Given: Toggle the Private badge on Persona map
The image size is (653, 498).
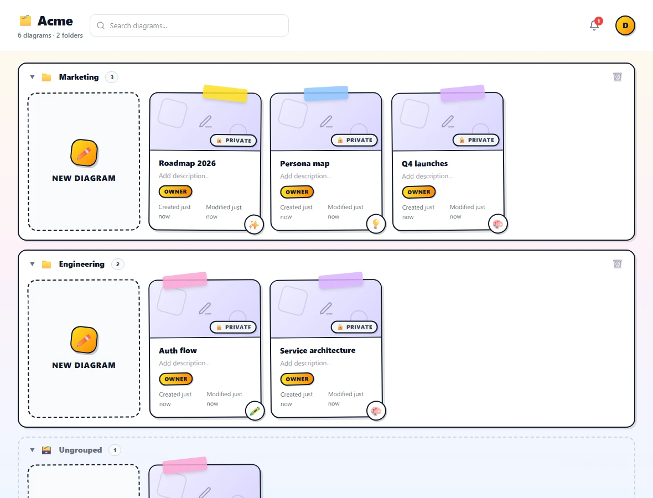Looking at the screenshot, I should 354,140.
